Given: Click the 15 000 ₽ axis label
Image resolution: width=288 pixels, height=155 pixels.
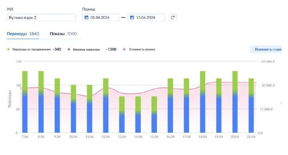Looking at the screenshot, I should click(x=267, y=109).
